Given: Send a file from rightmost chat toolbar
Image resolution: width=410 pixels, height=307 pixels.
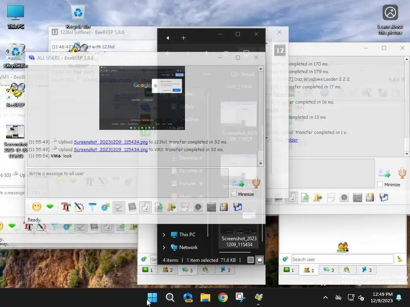Looking at the screenshot, I should 305,197.
